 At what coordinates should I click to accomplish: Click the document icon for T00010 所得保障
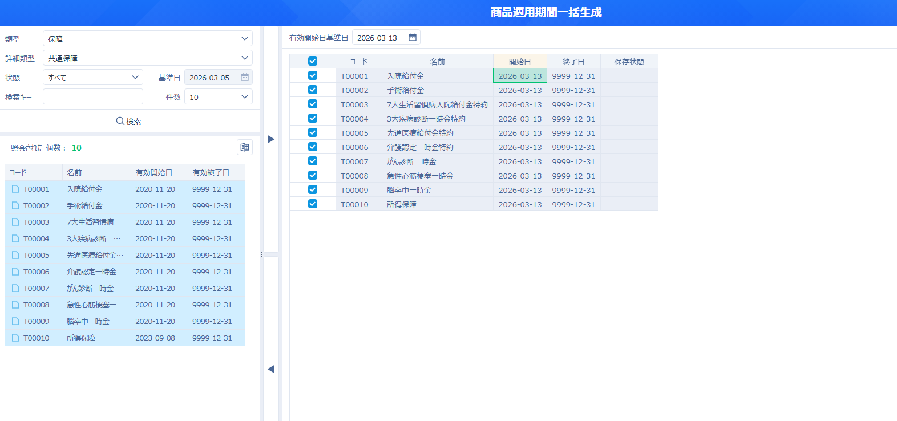pos(15,338)
